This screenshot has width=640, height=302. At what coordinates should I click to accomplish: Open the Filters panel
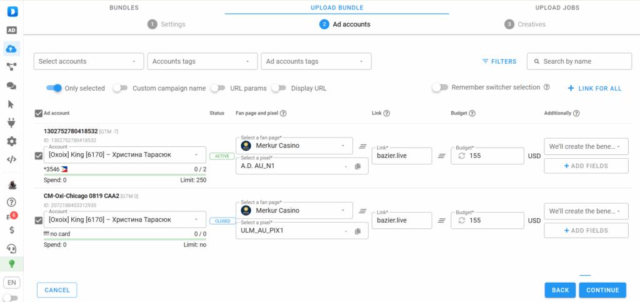(x=499, y=61)
